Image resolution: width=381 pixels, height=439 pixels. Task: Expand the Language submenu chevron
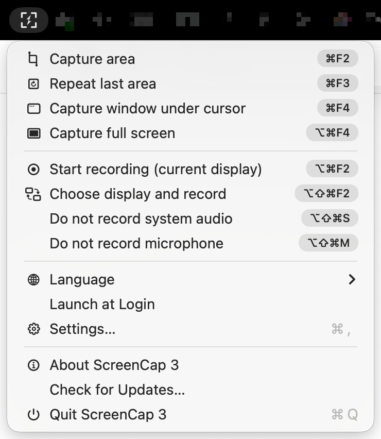coord(352,279)
